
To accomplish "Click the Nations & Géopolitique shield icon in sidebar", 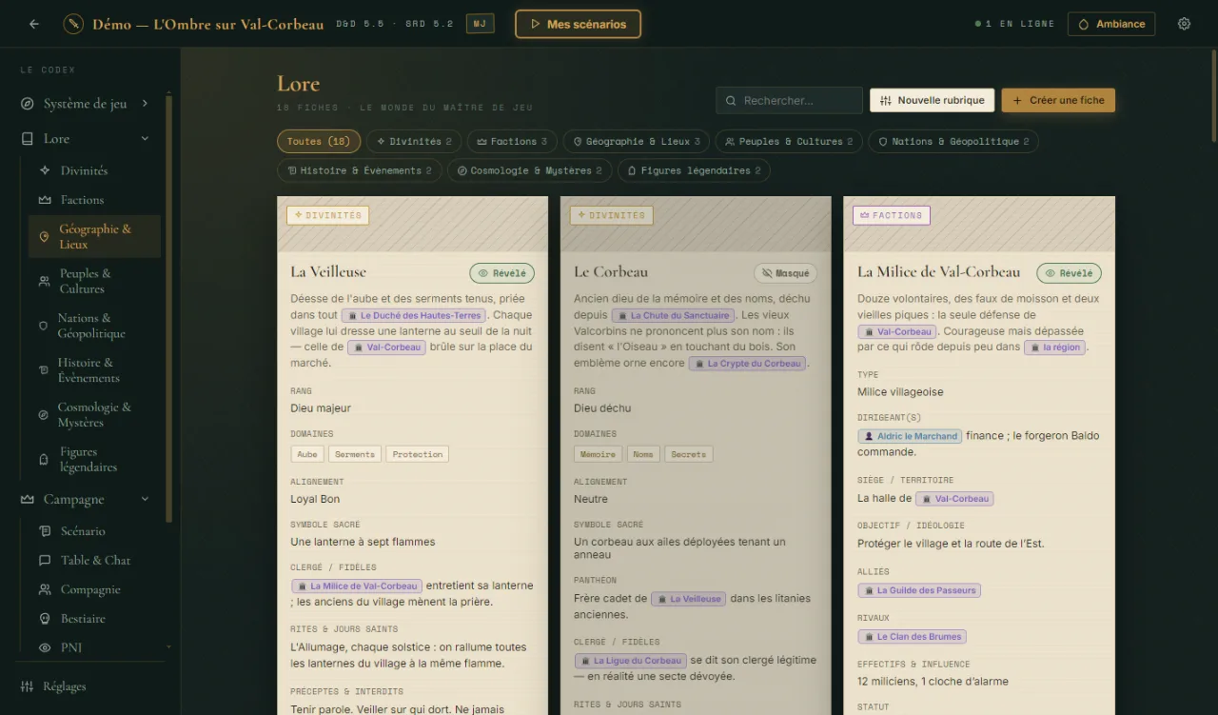I will tap(43, 326).
